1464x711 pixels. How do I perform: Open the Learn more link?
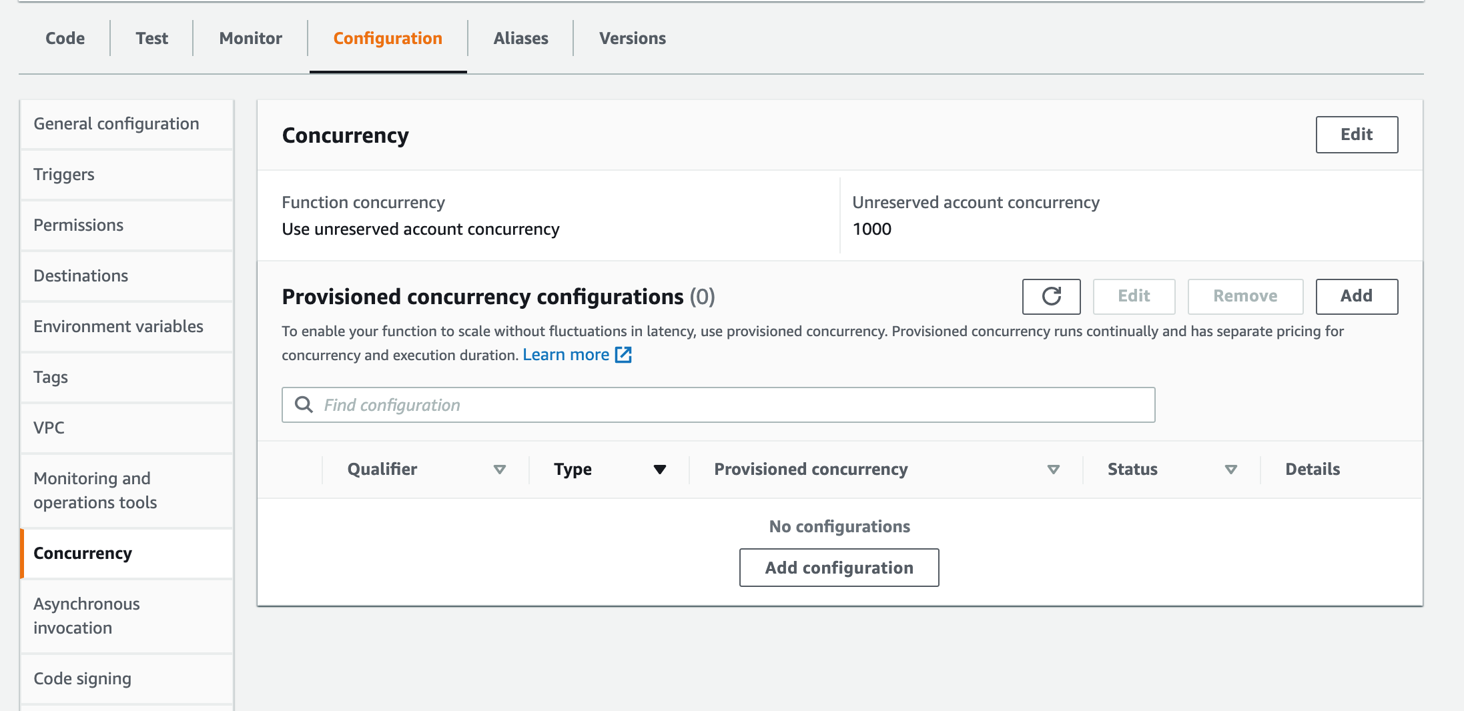(566, 354)
